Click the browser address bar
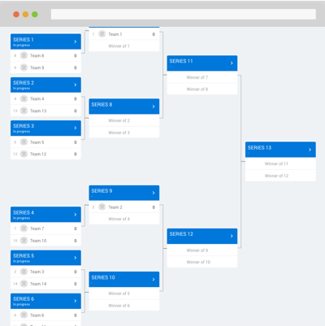The width and height of the screenshot is (325, 326). [x=184, y=14]
